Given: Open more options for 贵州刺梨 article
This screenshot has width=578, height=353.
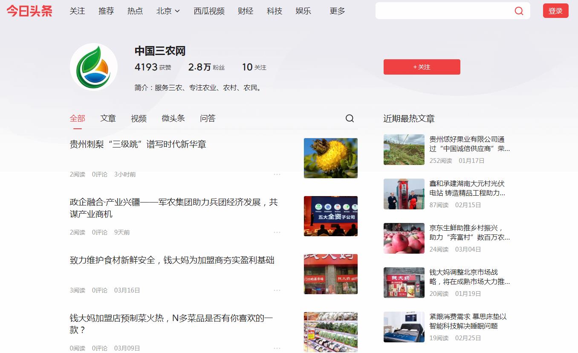Looking at the screenshot, I should tap(277, 174).
